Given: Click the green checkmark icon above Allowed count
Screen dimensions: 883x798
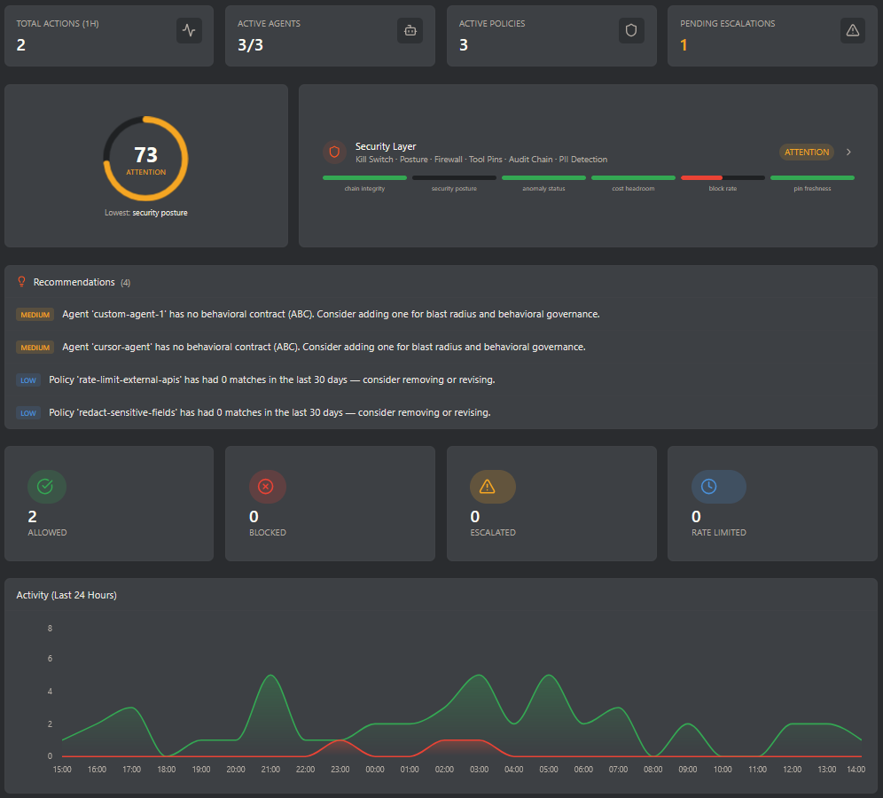Looking at the screenshot, I should click(46, 486).
